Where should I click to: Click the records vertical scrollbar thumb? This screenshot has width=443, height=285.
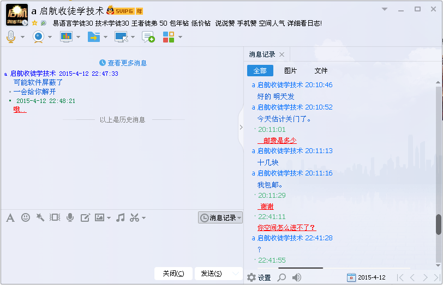tap(438, 225)
